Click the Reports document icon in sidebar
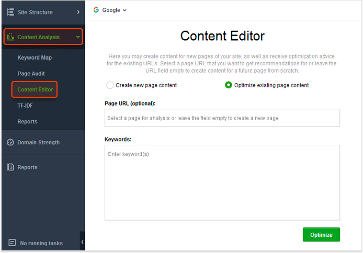Viewport: 363px width, 253px height. coord(10,167)
